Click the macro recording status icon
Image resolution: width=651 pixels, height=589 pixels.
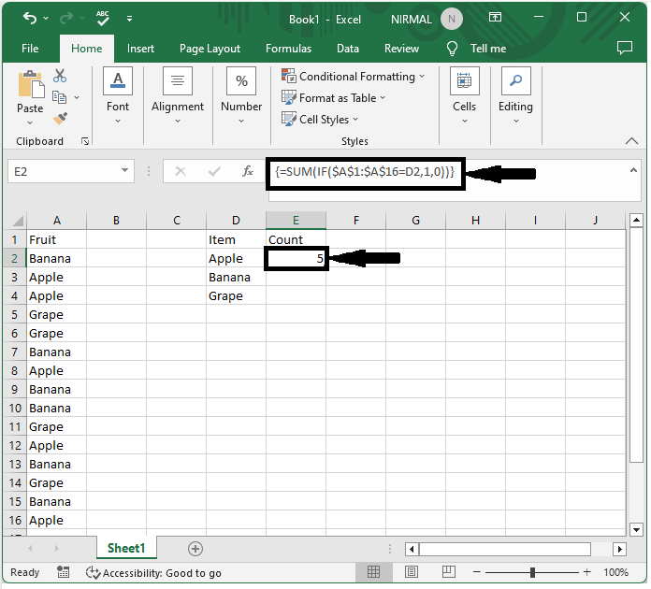click(63, 572)
